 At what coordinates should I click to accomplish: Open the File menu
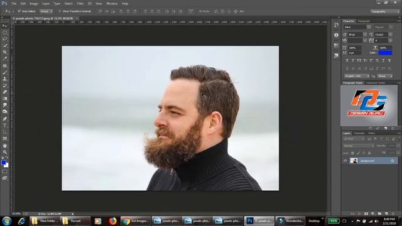click(14, 4)
